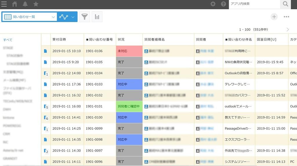Open record icon with 5 comments for 1901-0101
Image resolution: width=297 pixels, height=166 pixels.
(46, 107)
